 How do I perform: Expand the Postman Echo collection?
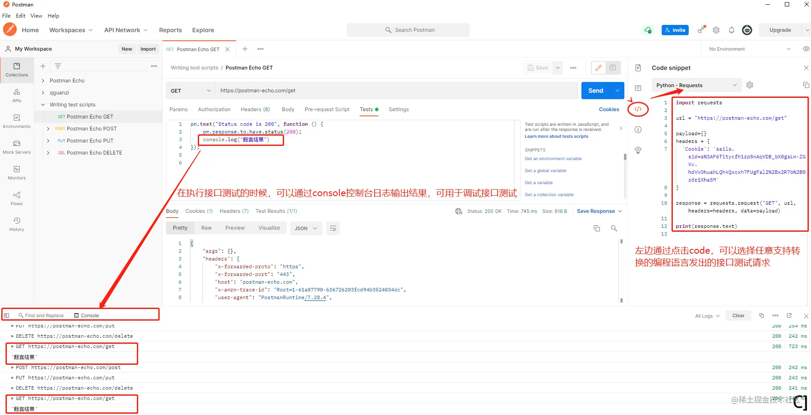[x=43, y=81]
